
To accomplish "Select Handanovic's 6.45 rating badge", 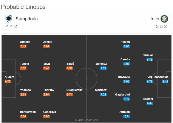I will click(165, 81).
